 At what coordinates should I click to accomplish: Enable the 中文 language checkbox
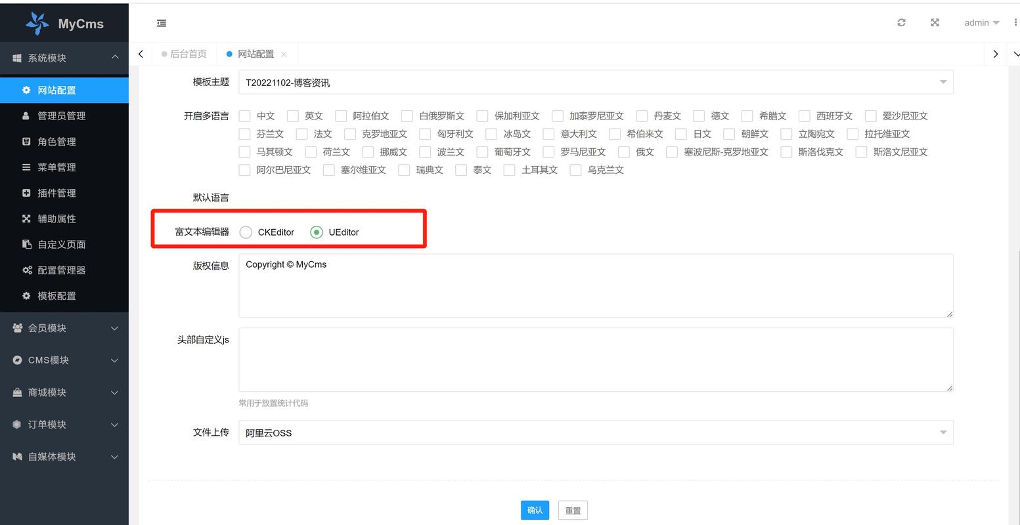tap(244, 115)
